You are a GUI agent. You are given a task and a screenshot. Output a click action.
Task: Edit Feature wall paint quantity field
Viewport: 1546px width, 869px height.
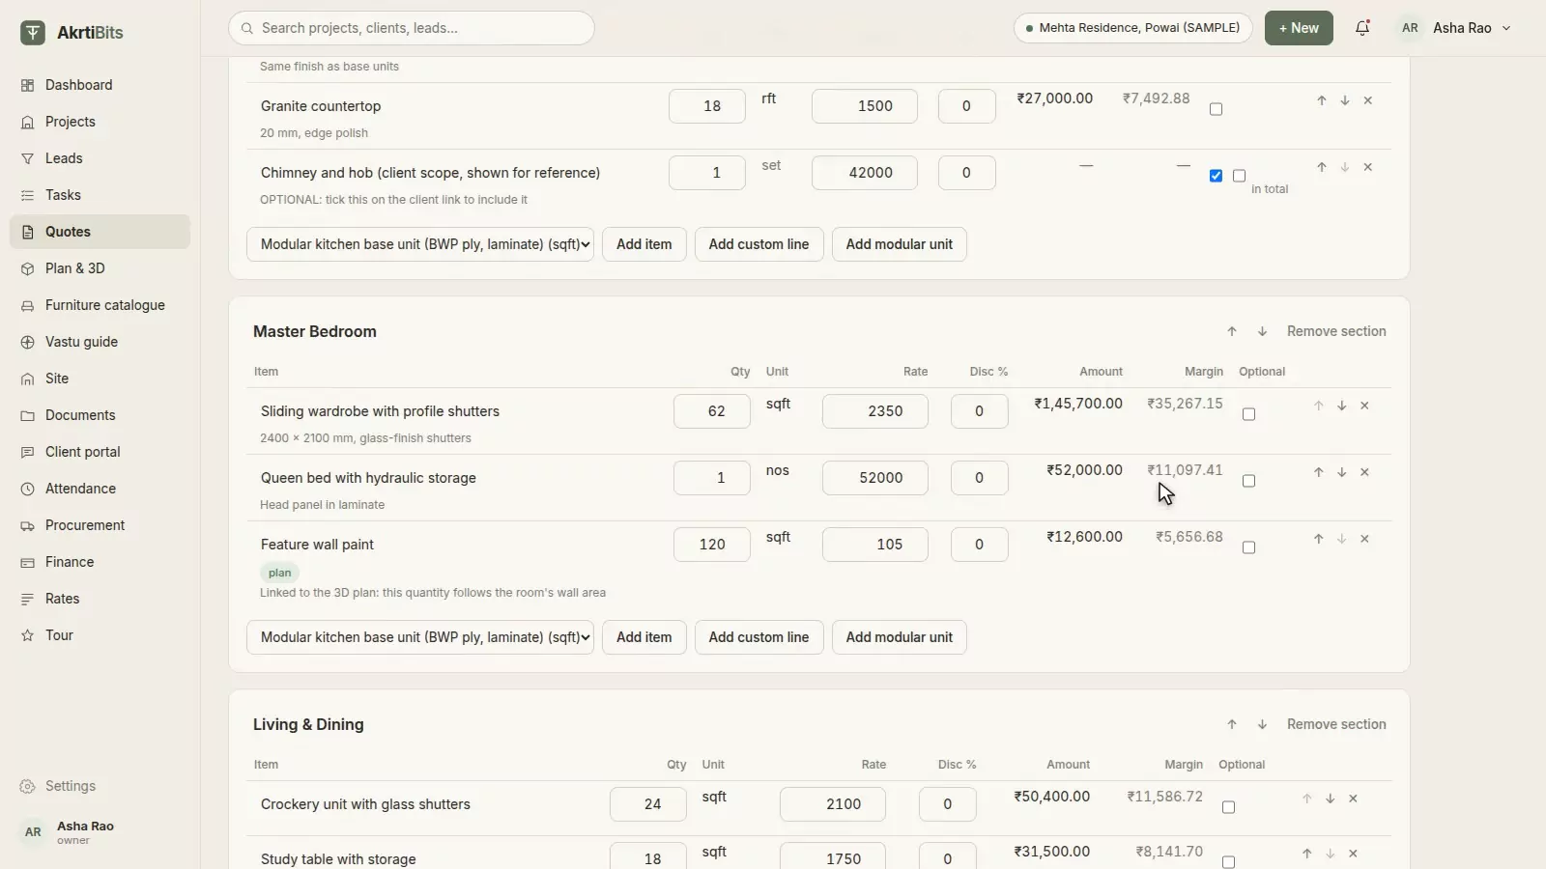pyautogui.click(x=712, y=545)
